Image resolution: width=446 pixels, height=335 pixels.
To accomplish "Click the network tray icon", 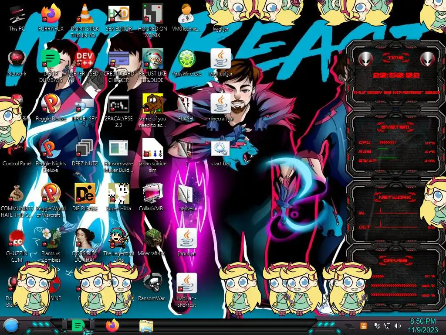I will point(387,325).
